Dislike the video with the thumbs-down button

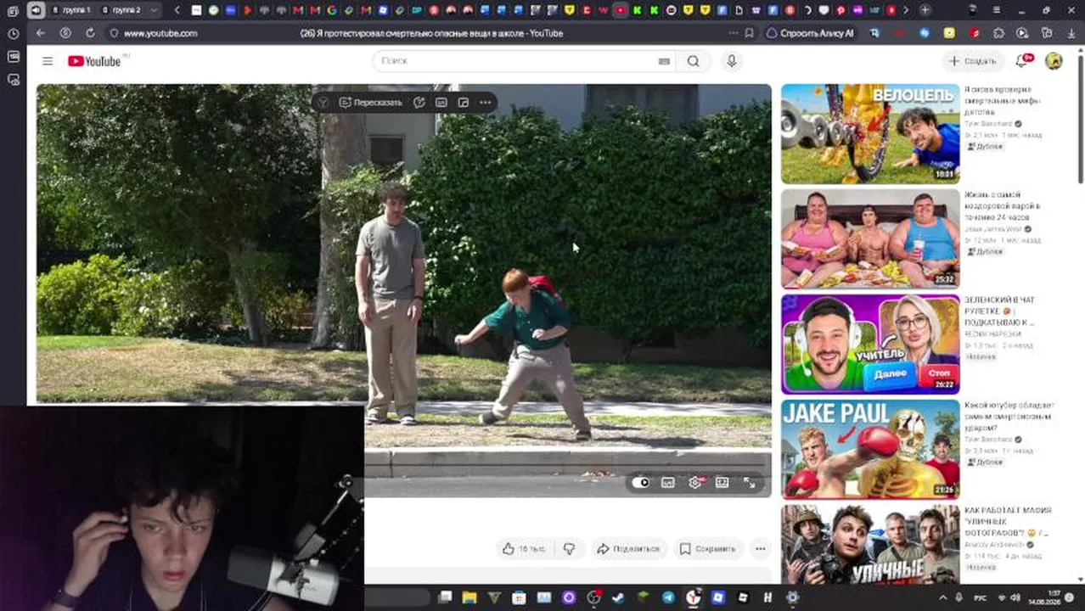(x=570, y=549)
